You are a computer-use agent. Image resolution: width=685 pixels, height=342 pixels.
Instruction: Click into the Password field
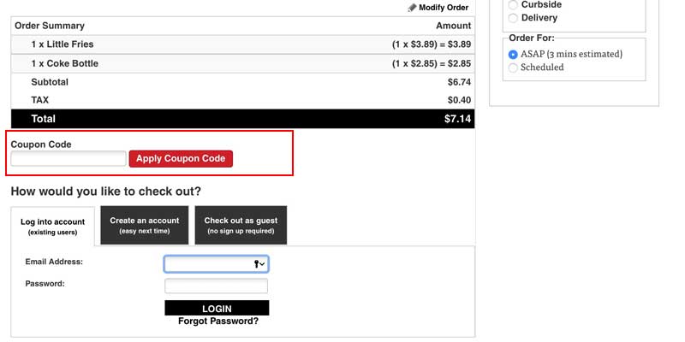pos(216,286)
